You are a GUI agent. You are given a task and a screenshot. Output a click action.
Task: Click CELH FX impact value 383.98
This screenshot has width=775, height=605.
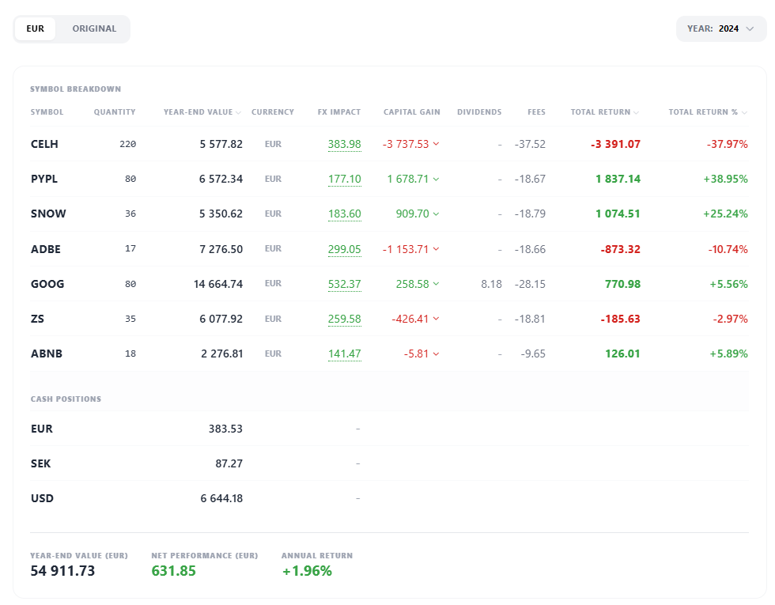tap(344, 144)
